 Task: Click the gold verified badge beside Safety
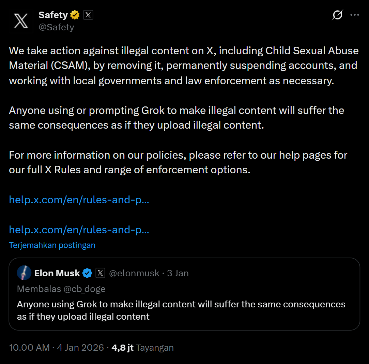tap(75, 15)
